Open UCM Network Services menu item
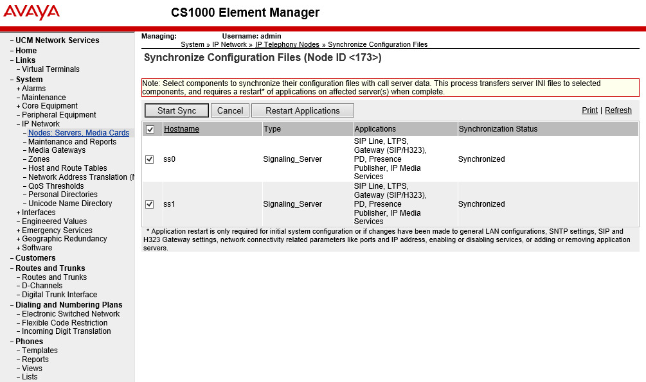The width and height of the screenshot is (646, 382). click(57, 40)
